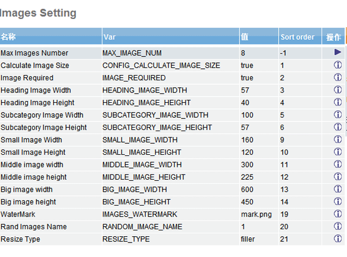
Task: Click the Small Image Width row
Action: [31, 140]
